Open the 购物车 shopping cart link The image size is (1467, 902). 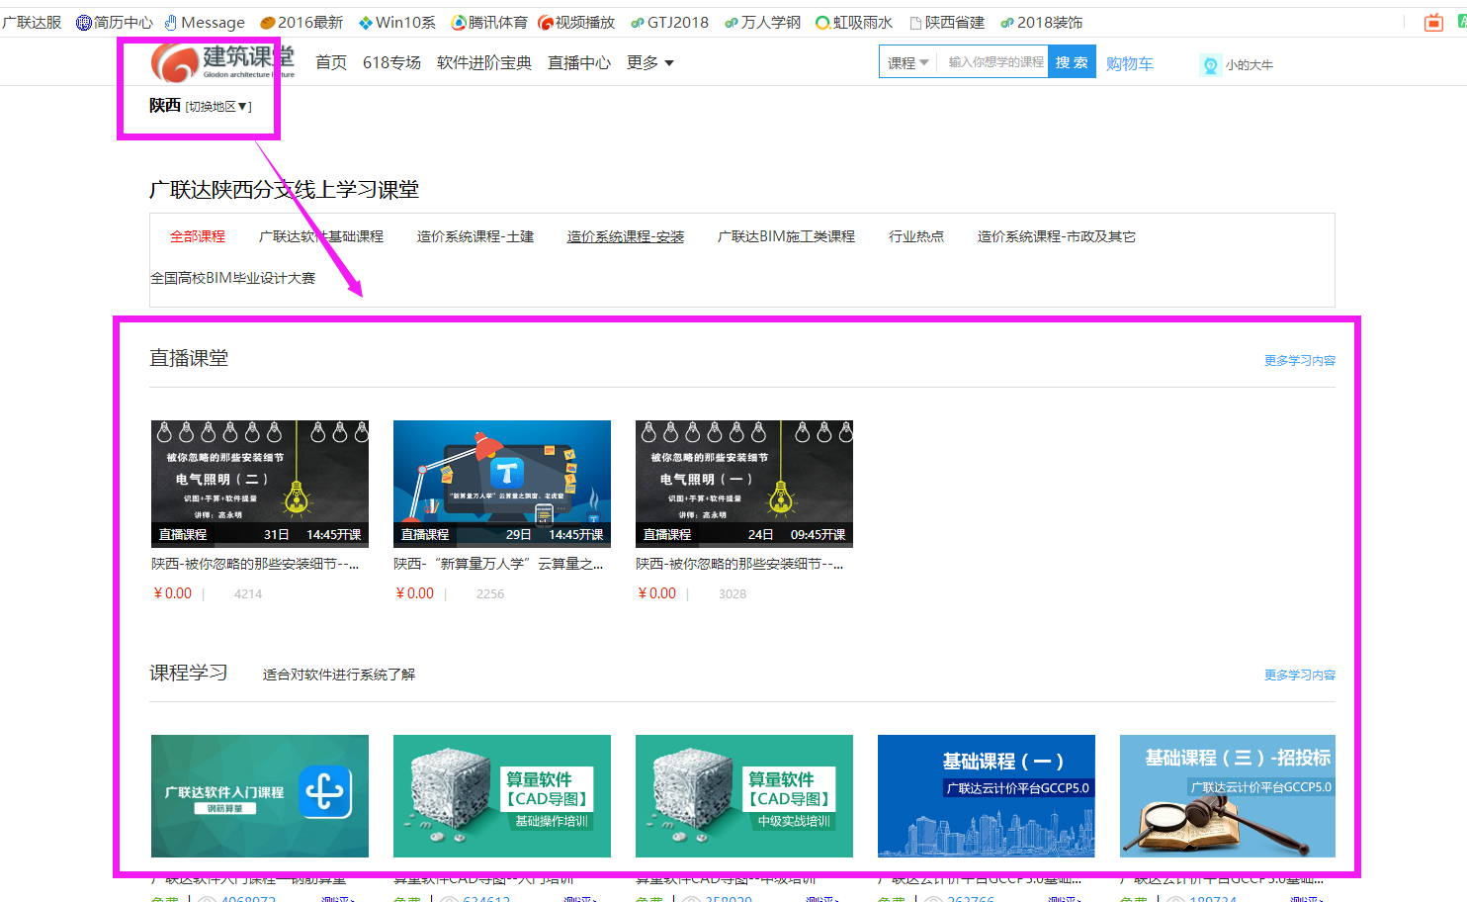(1129, 63)
